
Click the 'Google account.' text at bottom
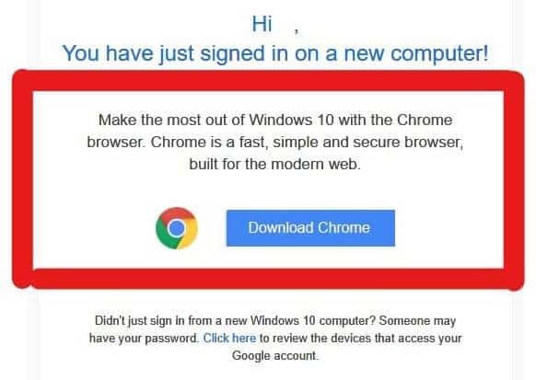pos(275,355)
